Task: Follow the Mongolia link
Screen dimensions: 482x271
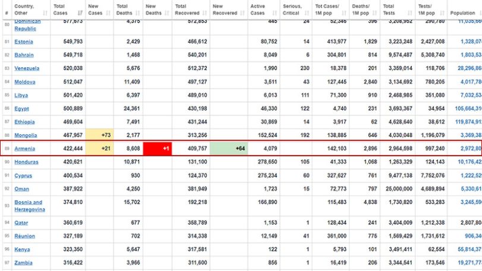Action: coord(26,135)
